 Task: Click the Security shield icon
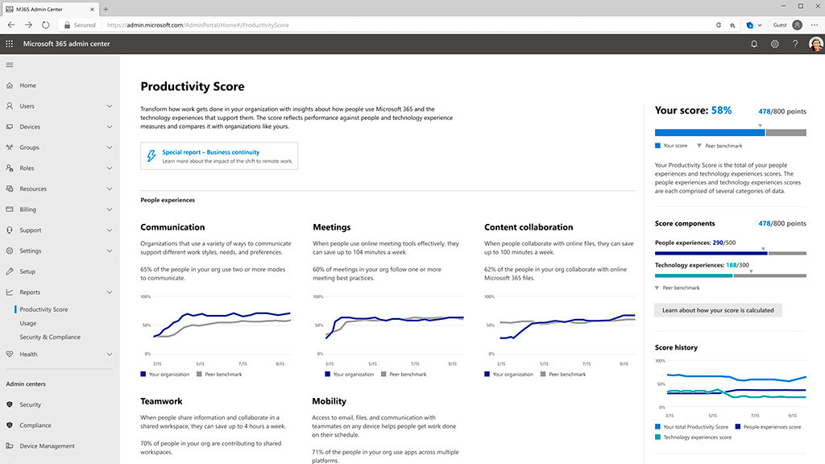click(x=10, y=404)
